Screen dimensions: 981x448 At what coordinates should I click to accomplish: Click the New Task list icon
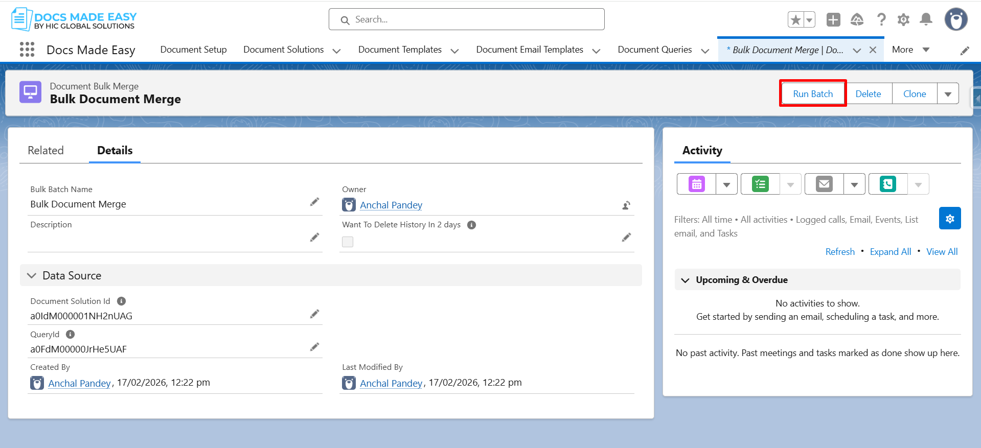pyautogui.click(x=760, y=184)
